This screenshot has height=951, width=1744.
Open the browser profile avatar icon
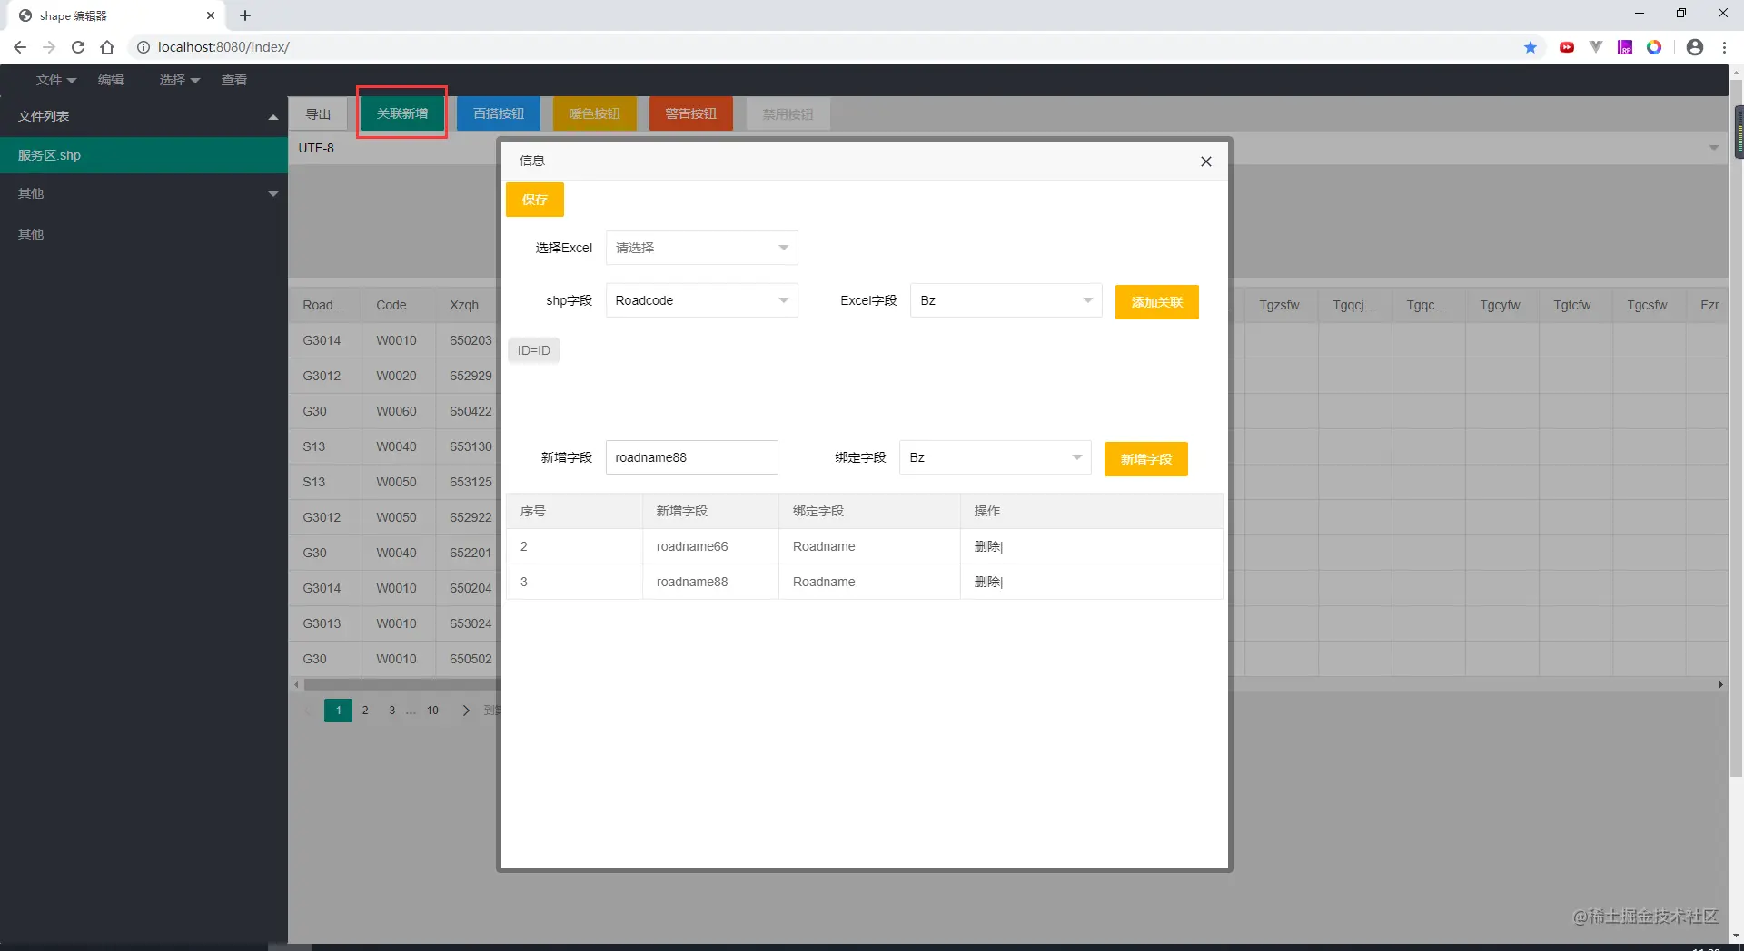tap(1694, 47)
